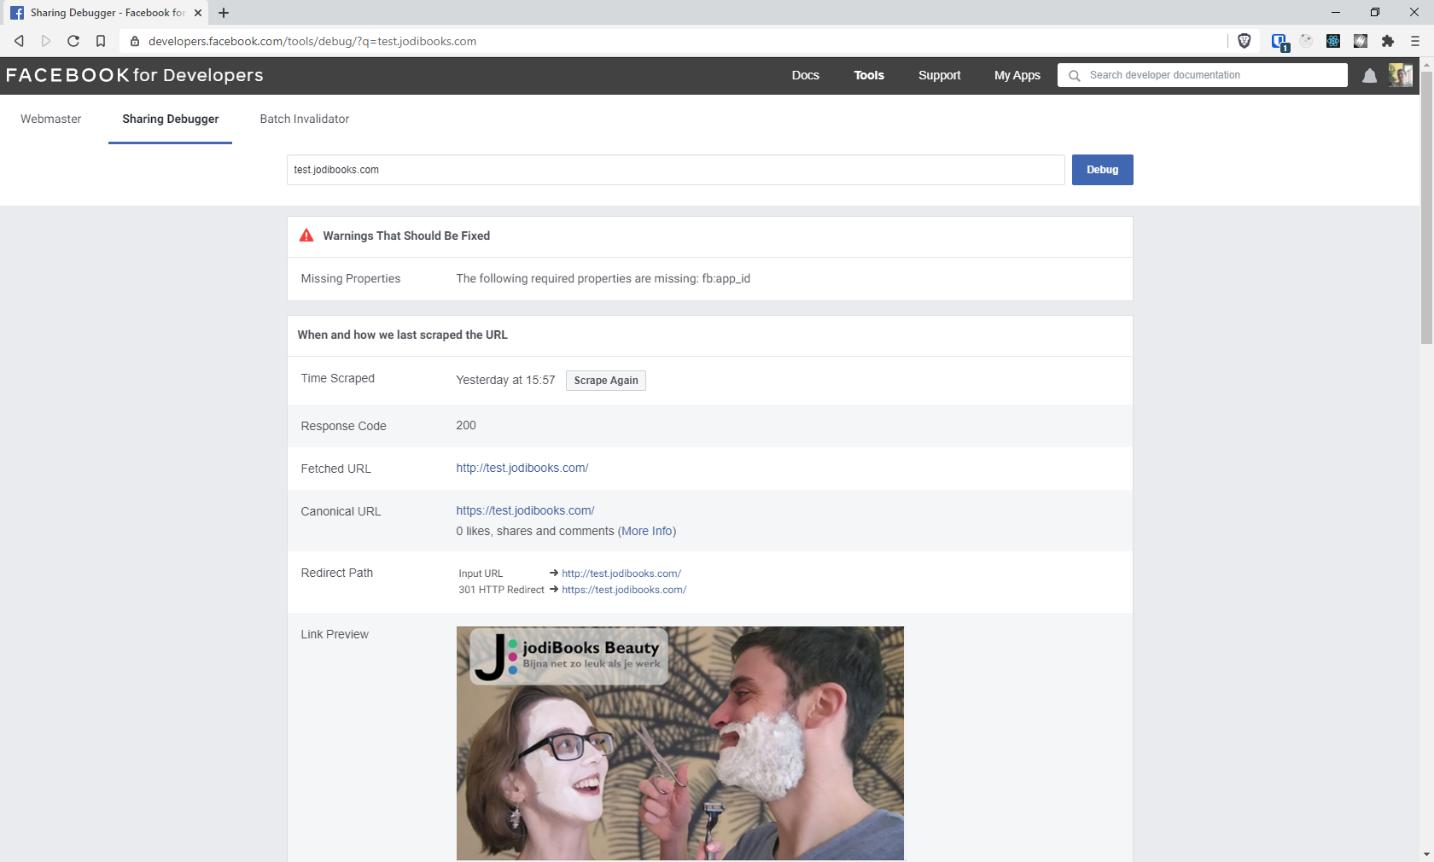Viewport: 1434px width, 862px height.
Task: Click the '0 likes, shares and comments' text
Action: click(535, 531)
